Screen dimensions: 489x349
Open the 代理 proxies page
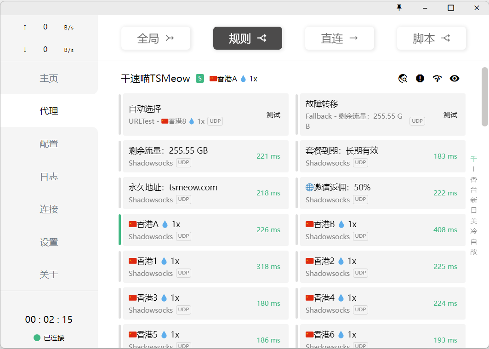pyautogui.click(x=49, y=111)
